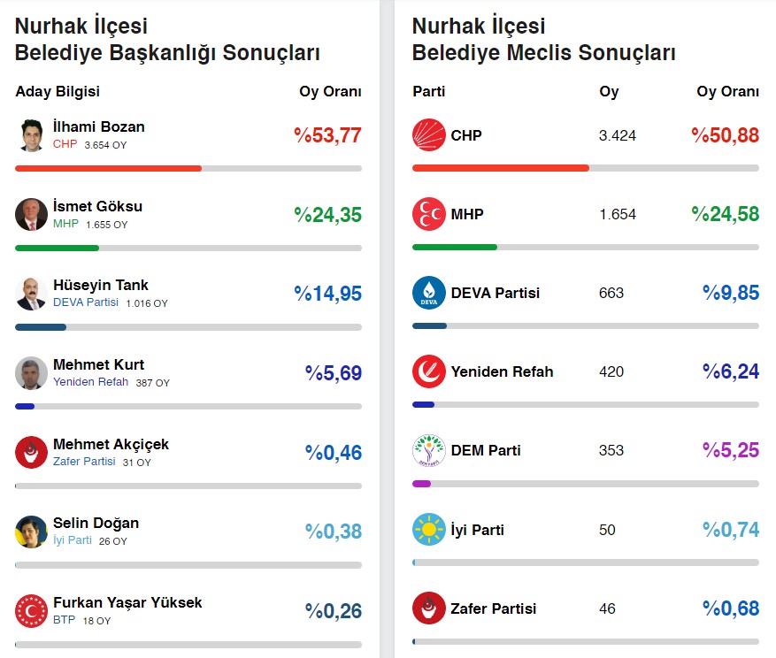The height and width of the screenshot is (658, 776).
Task: Select the İyi Parti sun logo
Action: point(429,530)
